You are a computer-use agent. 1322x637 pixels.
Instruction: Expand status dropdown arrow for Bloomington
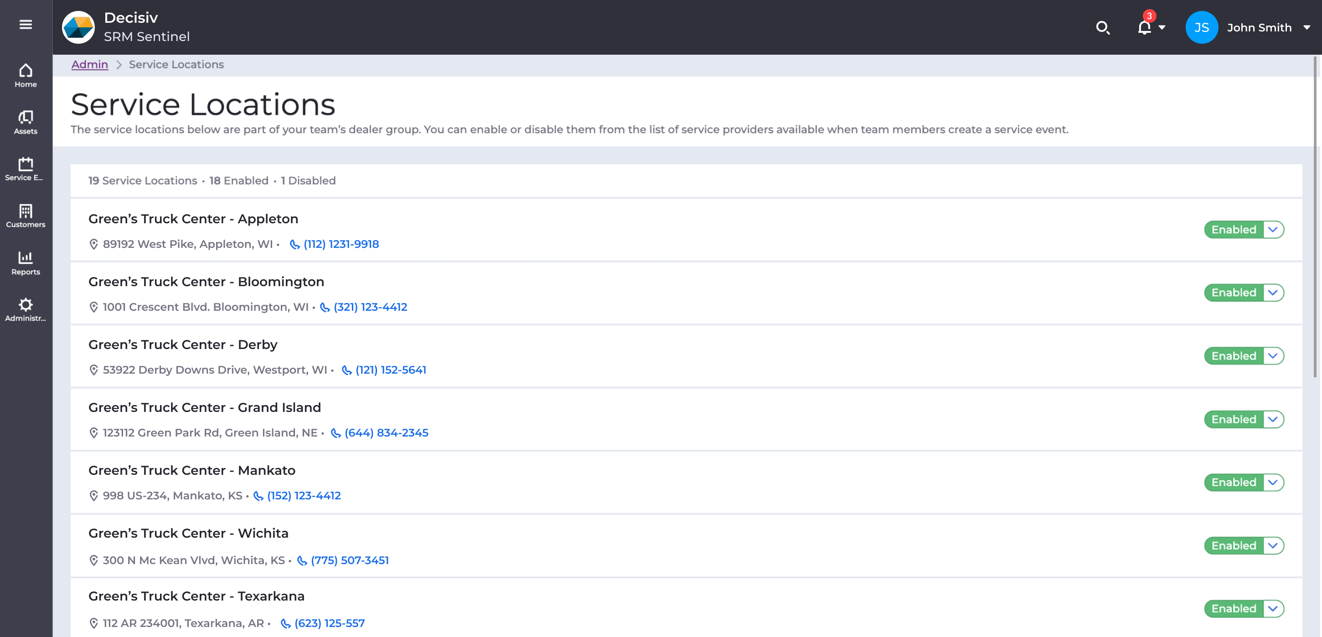[1273, 293]
